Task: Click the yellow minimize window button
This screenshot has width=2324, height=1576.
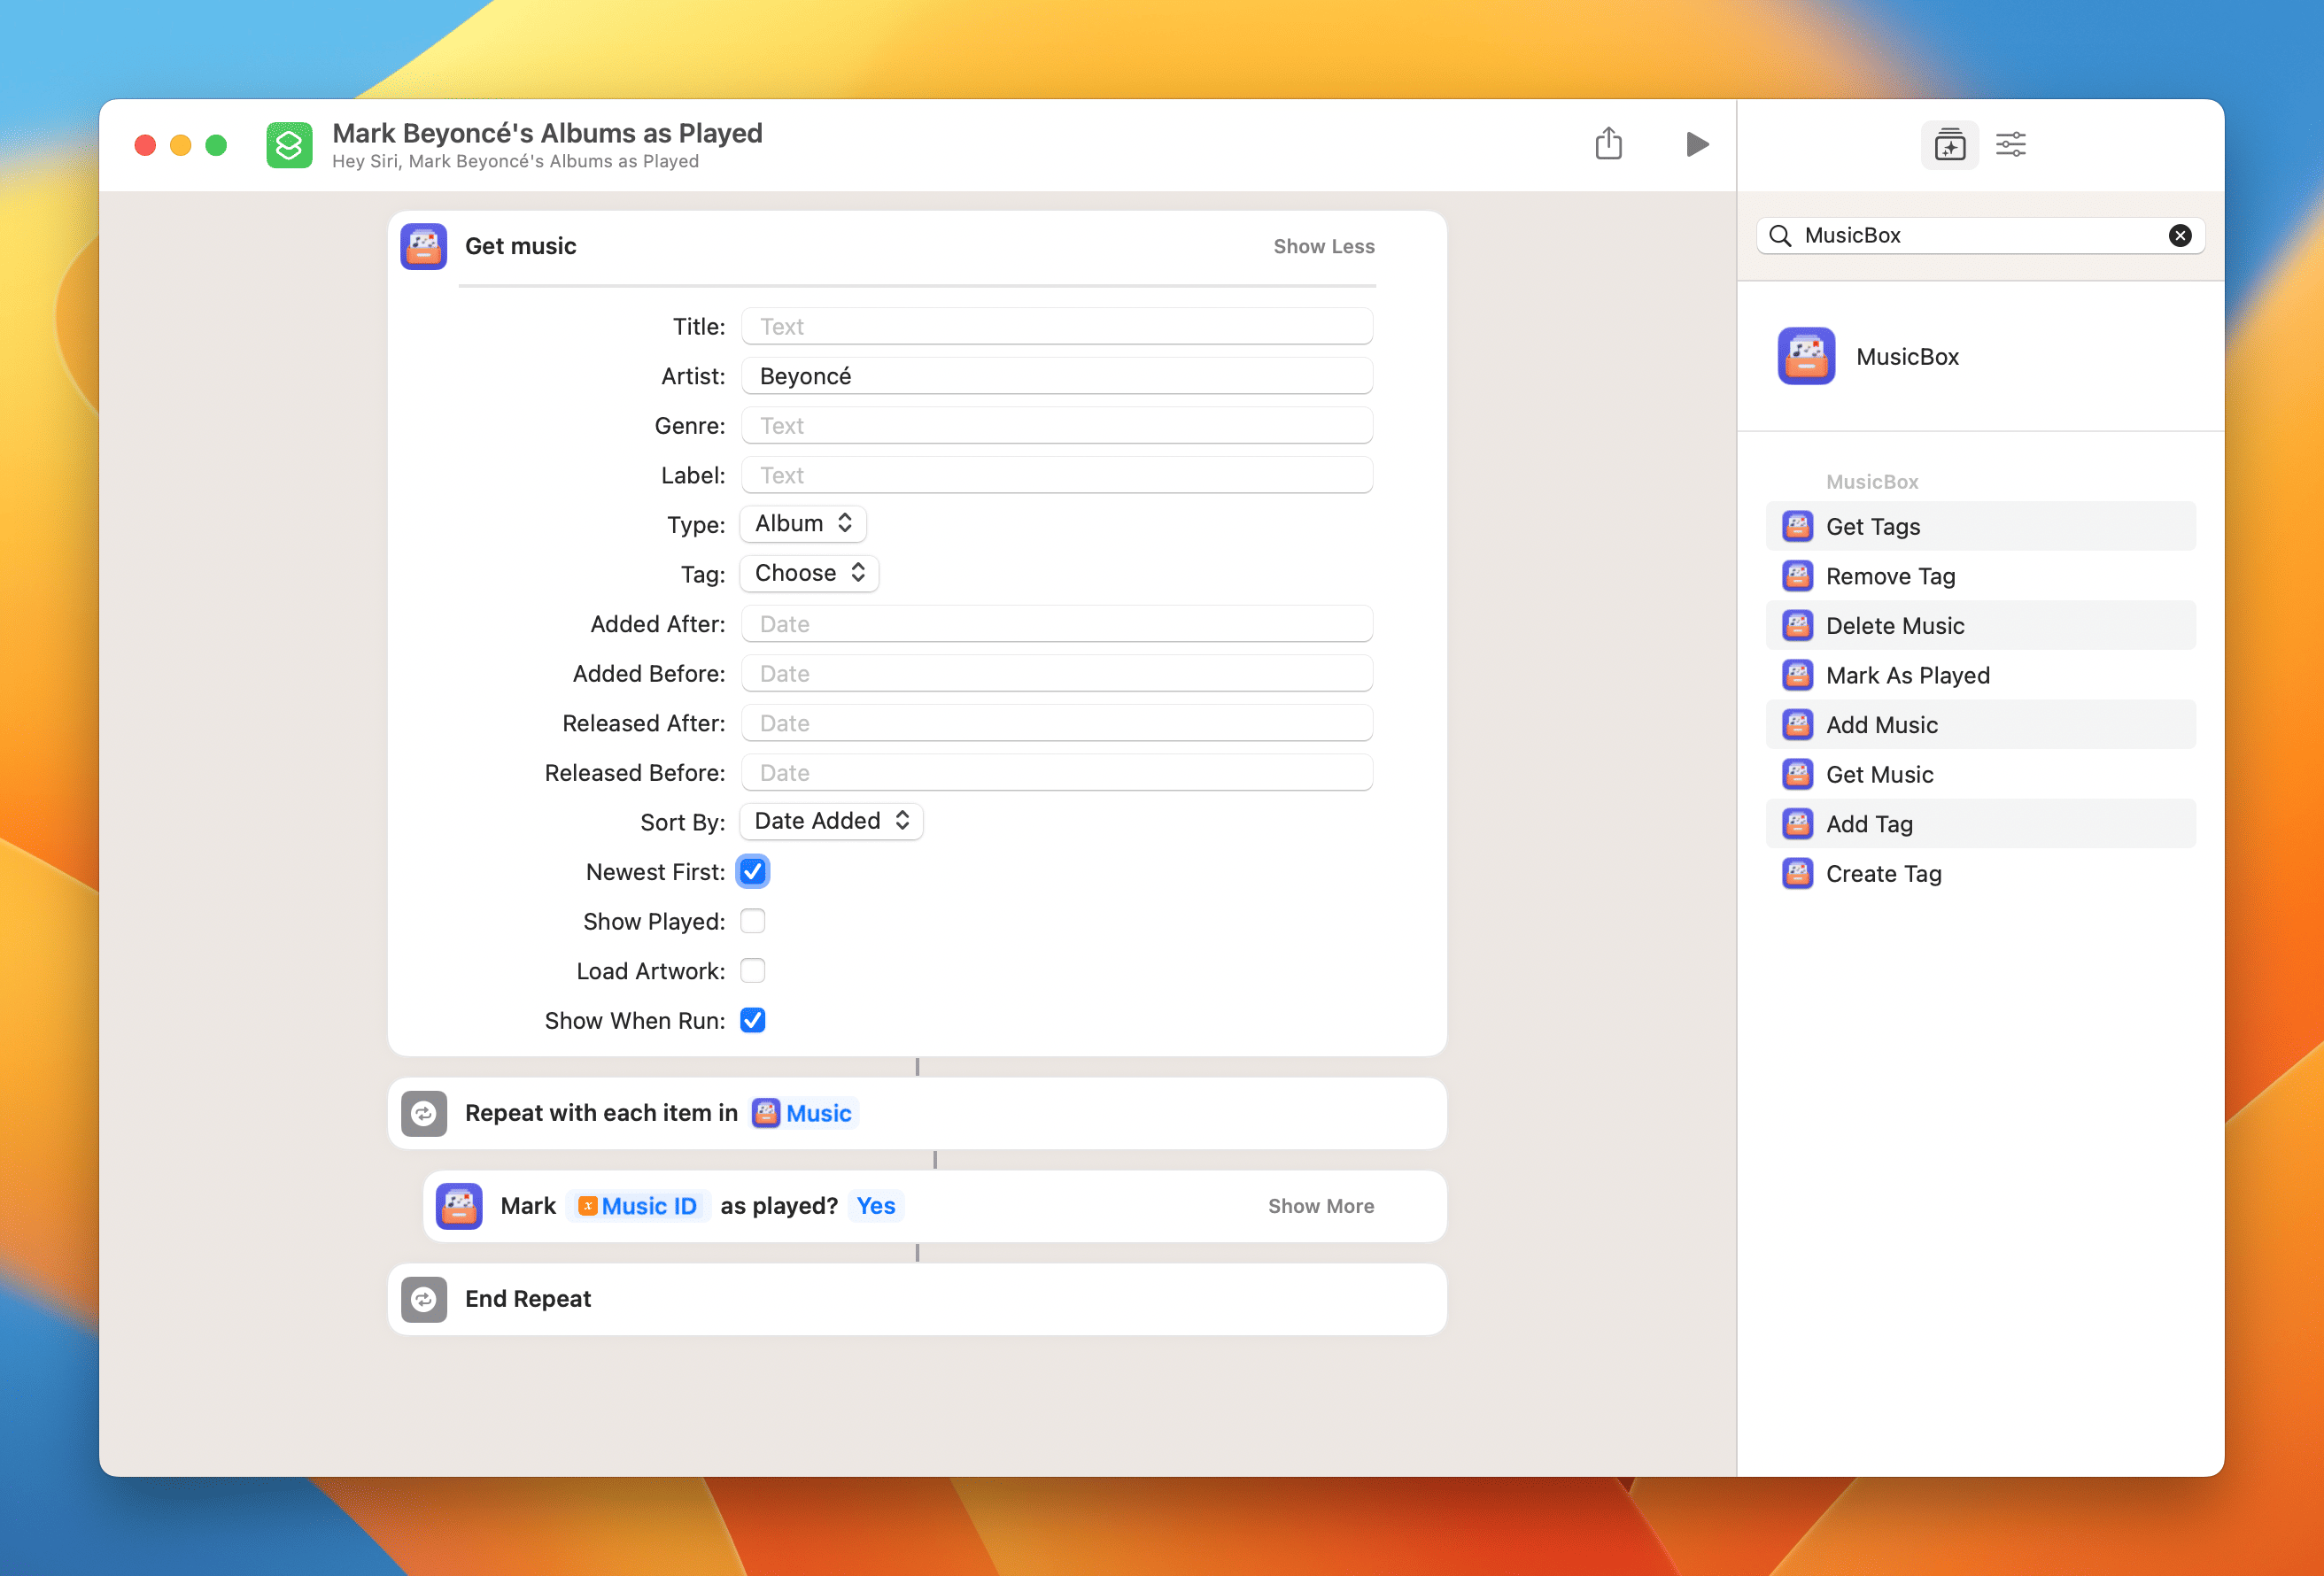Action: click(x=181, y=145)
